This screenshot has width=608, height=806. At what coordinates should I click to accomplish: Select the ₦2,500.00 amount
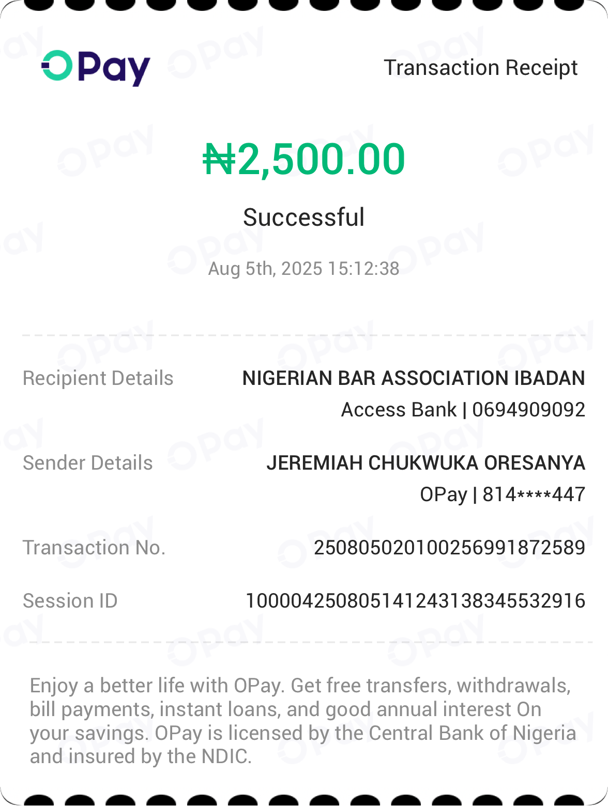[x=304, y=159]
